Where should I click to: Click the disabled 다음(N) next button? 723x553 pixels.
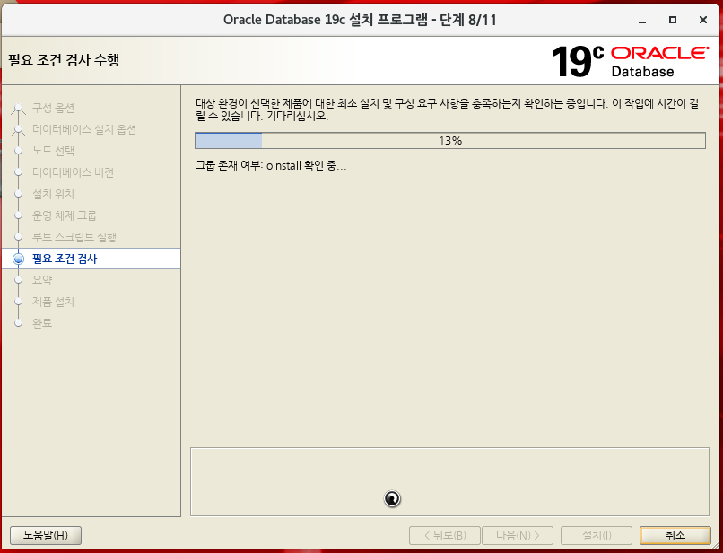pyautogui.click(x=518, y=535)
